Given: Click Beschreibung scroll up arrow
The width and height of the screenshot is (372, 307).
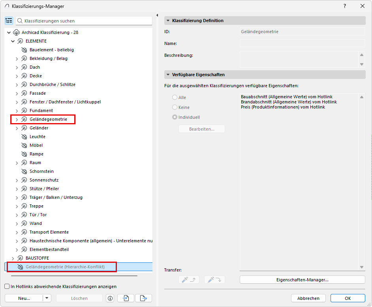Looking at the screenshot, I should 362,55.
